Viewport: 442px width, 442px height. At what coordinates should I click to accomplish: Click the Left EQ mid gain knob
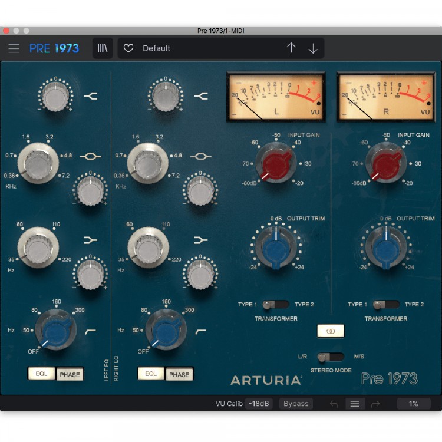[x=91, y=191]
